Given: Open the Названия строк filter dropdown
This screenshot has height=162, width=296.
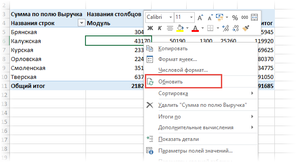Looking at the screenshot, I should (81, 23).
